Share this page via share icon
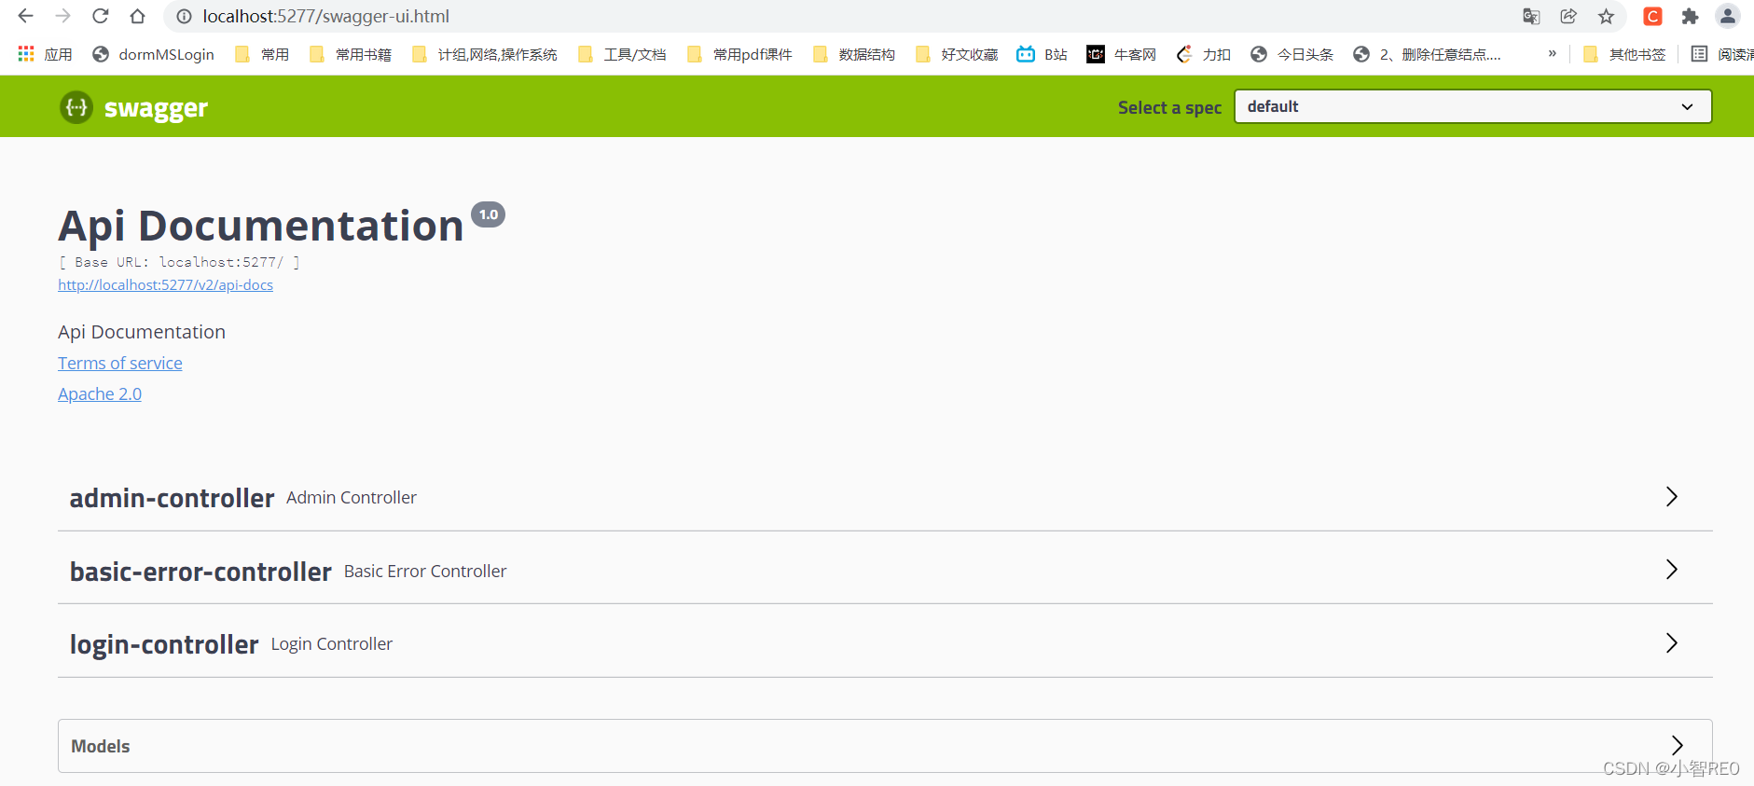The image size is (1754, 786). [x=1568, y=16]
